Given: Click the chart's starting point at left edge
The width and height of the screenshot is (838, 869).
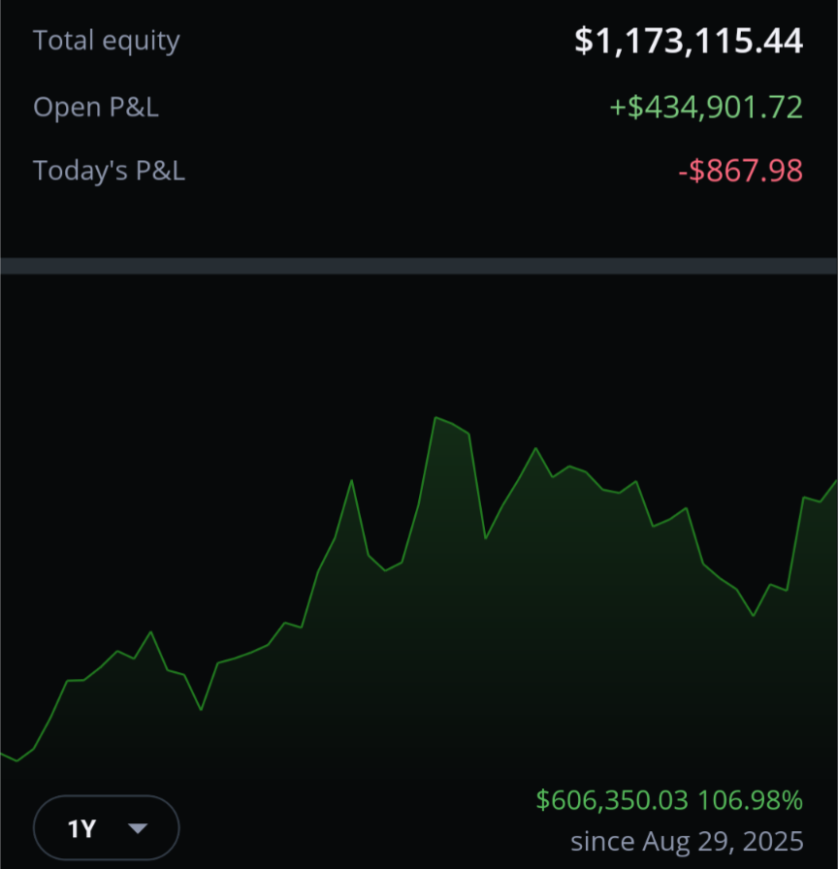Looking at the screenshot, I should [3, 755].
